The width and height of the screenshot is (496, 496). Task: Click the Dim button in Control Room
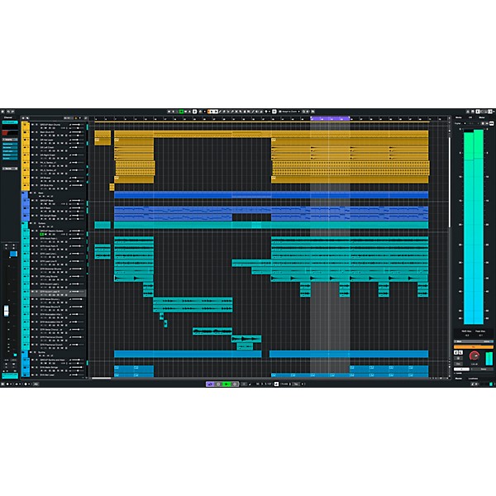458,364
